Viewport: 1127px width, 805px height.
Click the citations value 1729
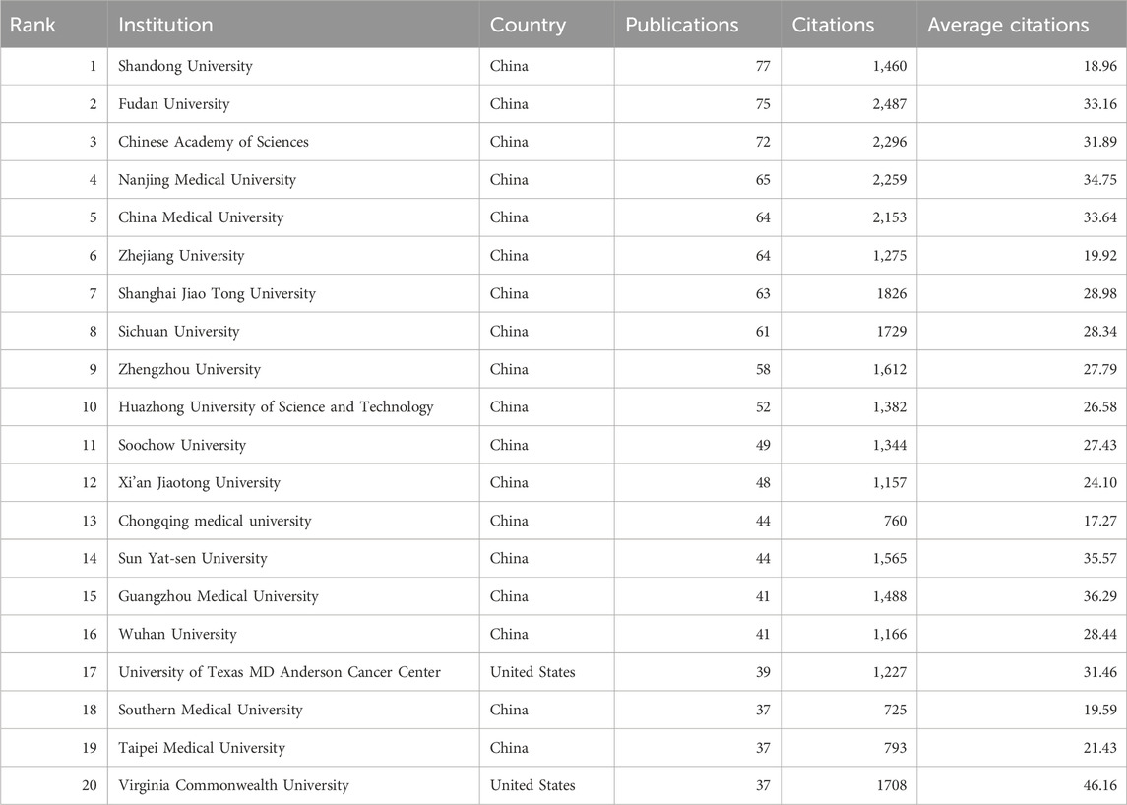[x=892, y=332]
